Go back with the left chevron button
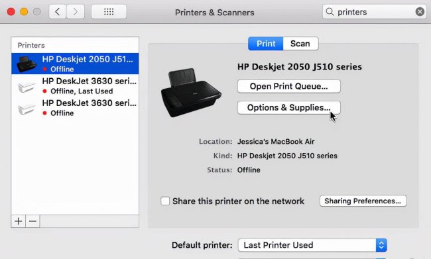 point(58,12)
